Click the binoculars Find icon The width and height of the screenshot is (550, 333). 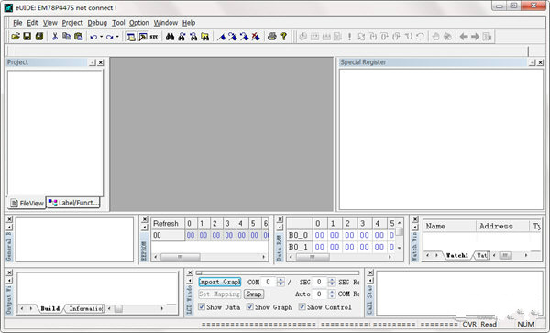point(170,37)
